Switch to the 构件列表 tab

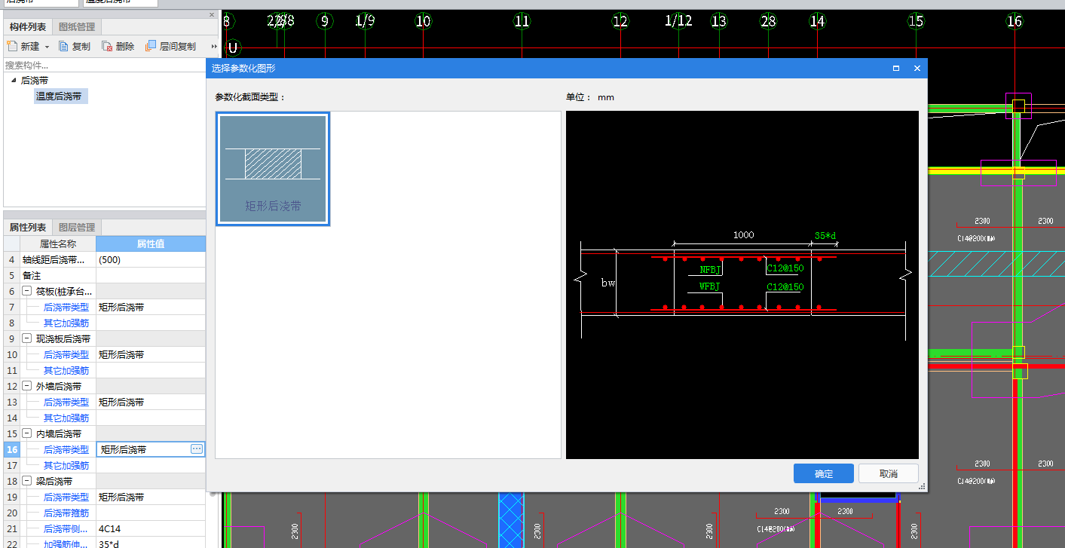pyautogui.click(x=28, y=27)
